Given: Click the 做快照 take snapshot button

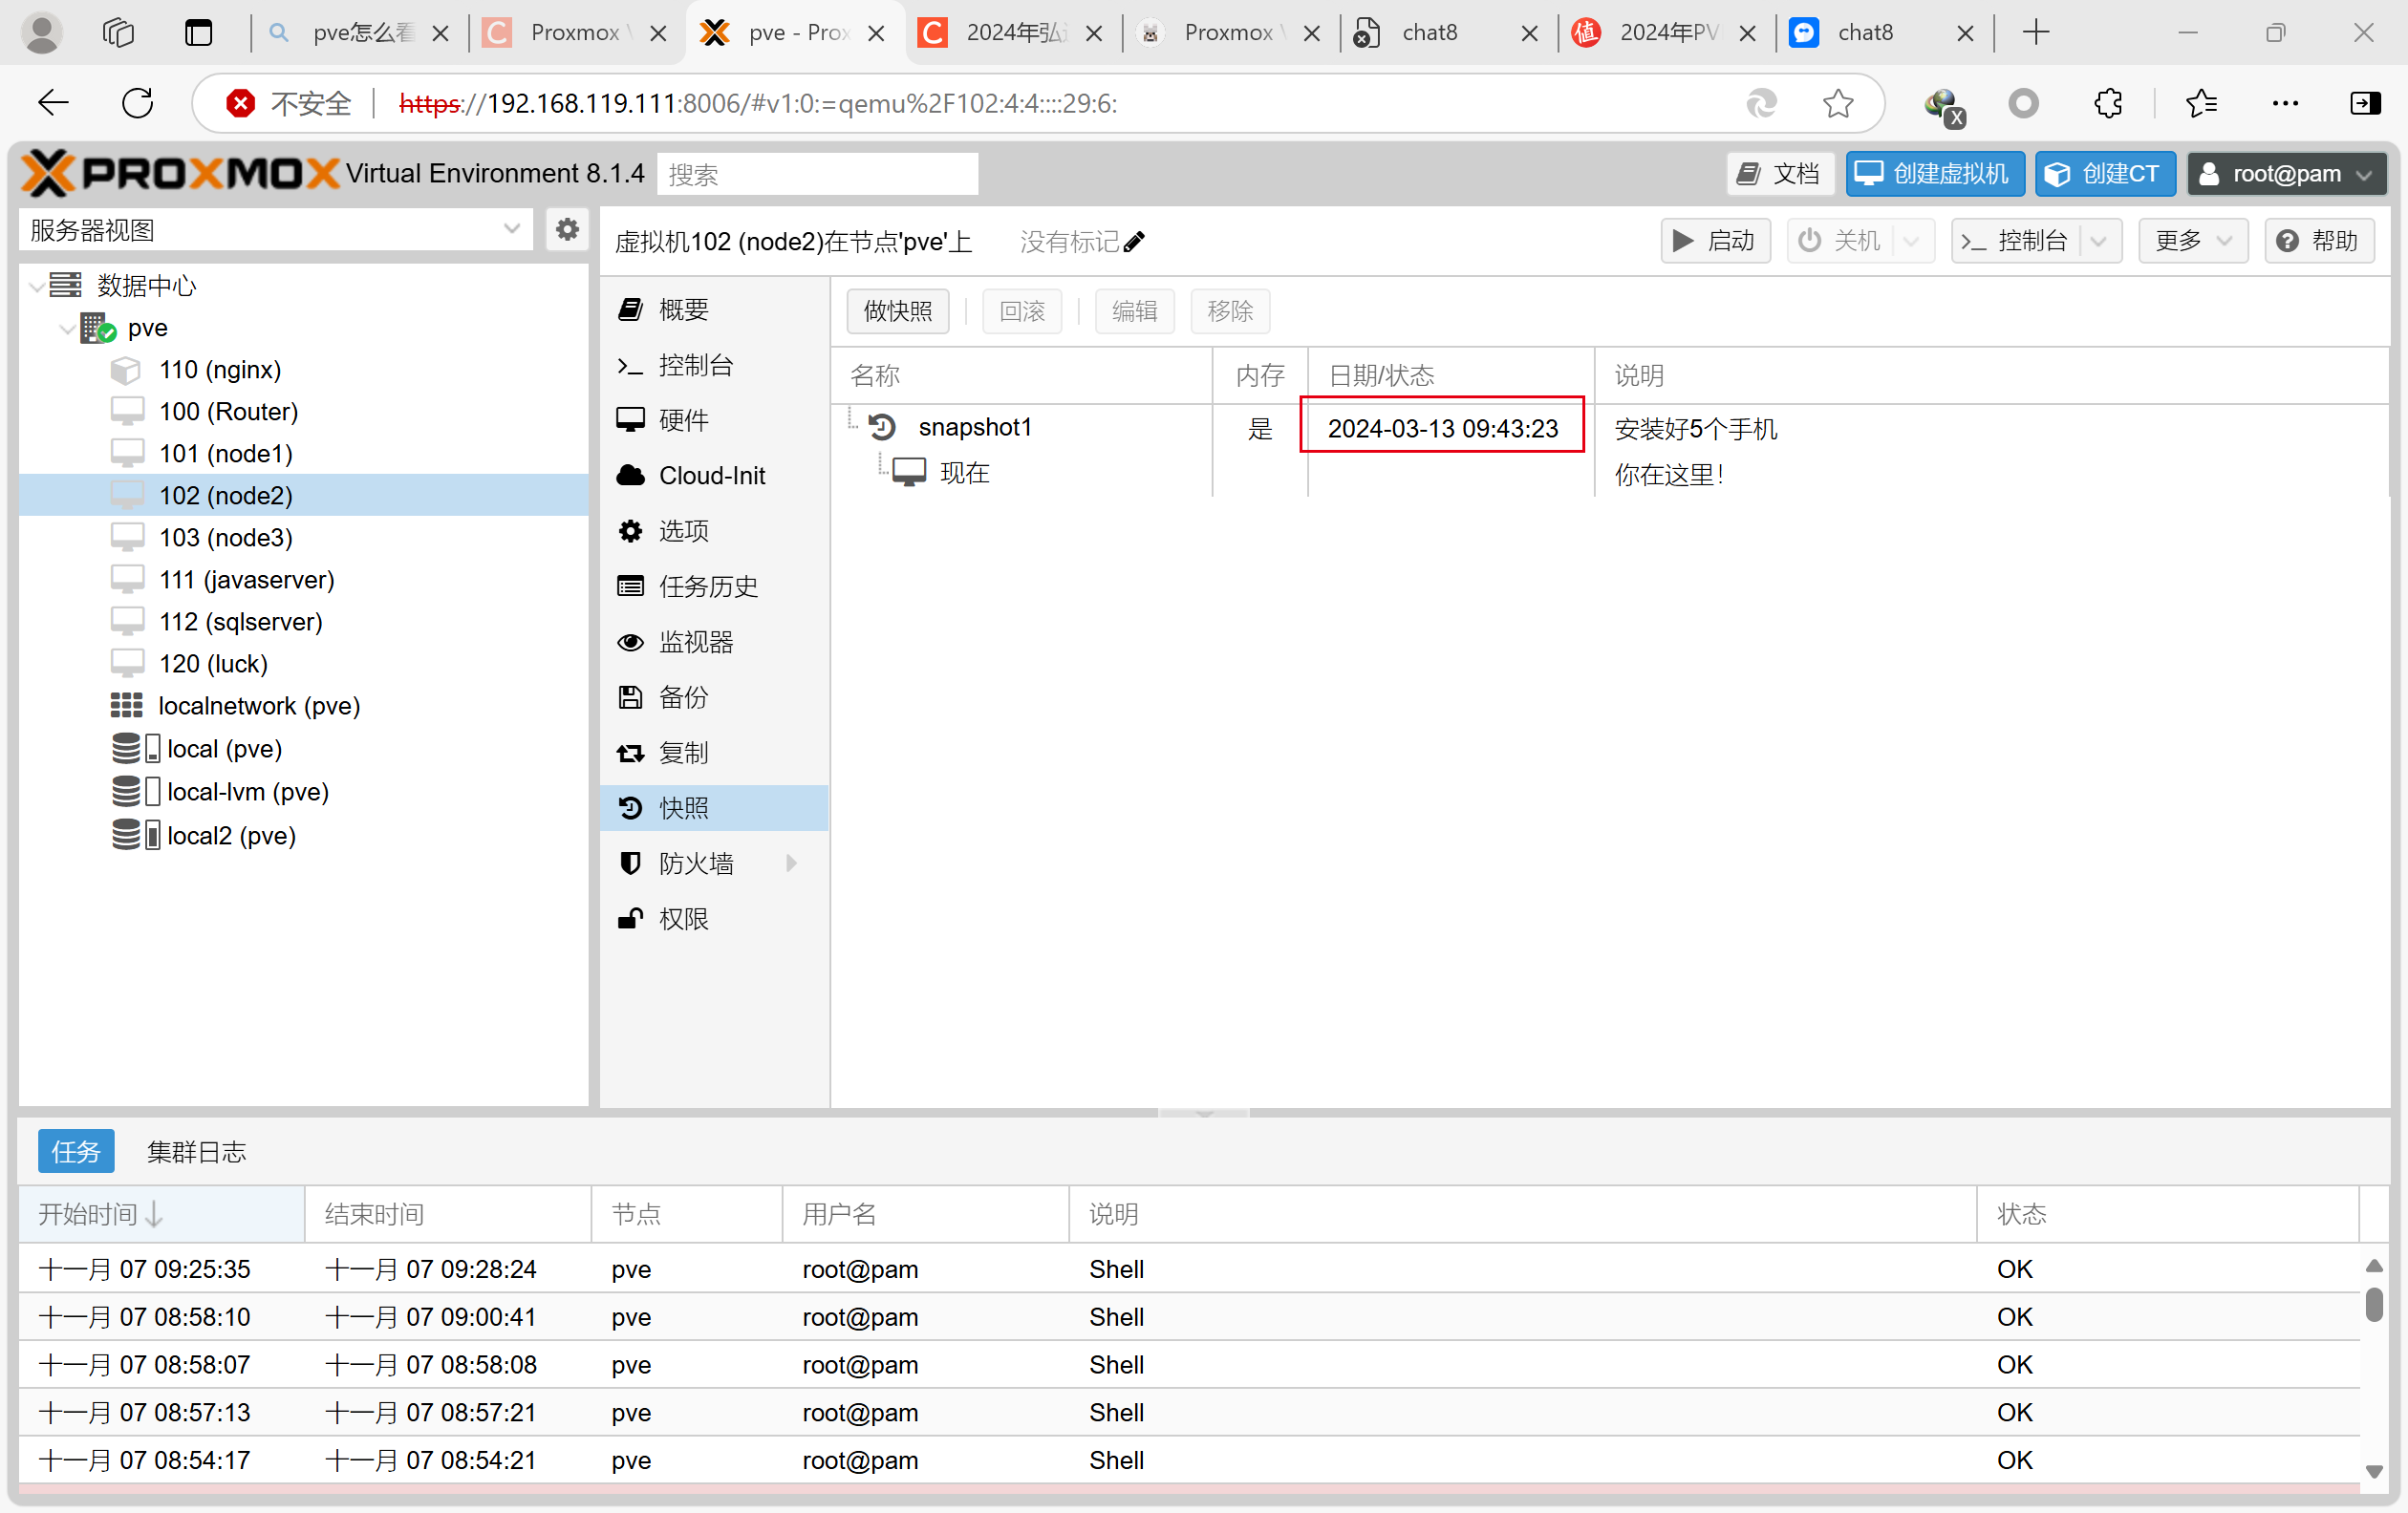Looking at the screenshot, I should point(898,311).
